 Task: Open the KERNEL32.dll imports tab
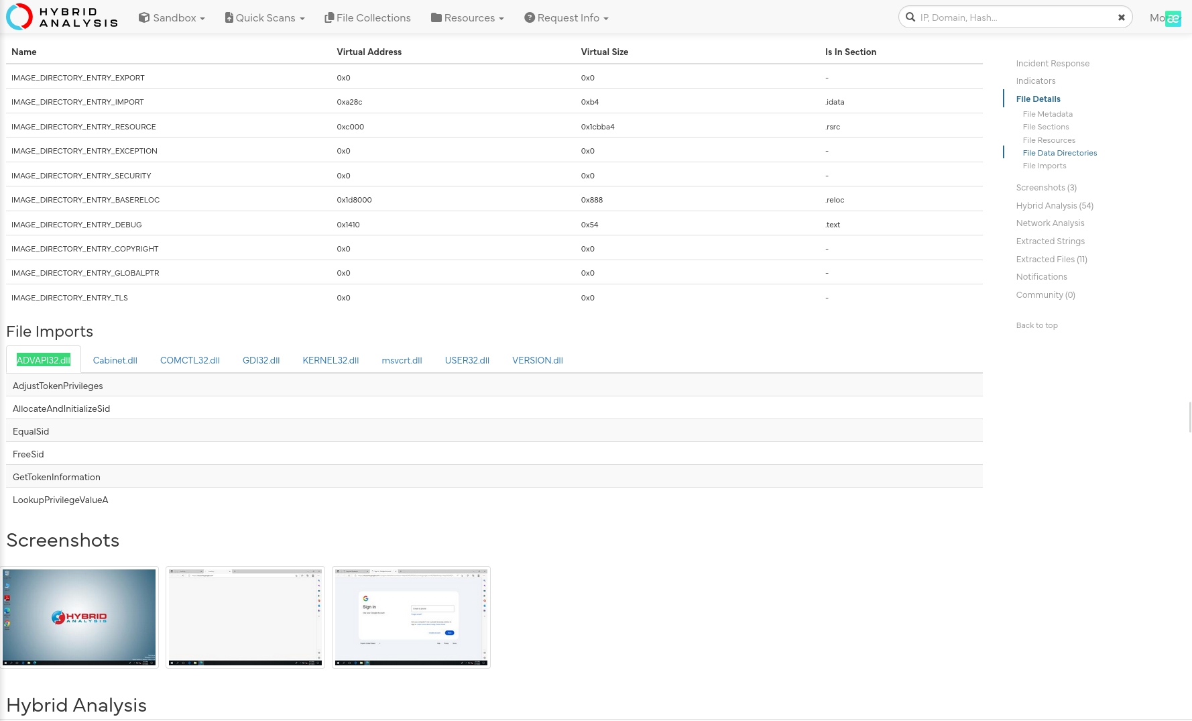[x=331, y=360]
